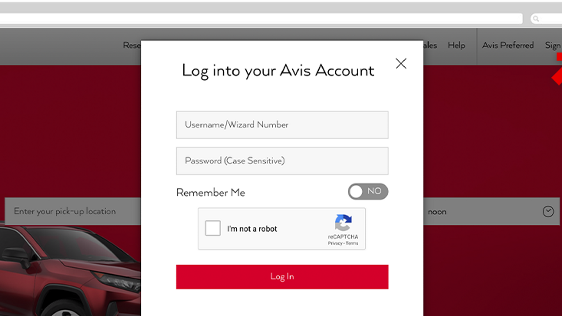Click the browser address bar

click(261, 19)
